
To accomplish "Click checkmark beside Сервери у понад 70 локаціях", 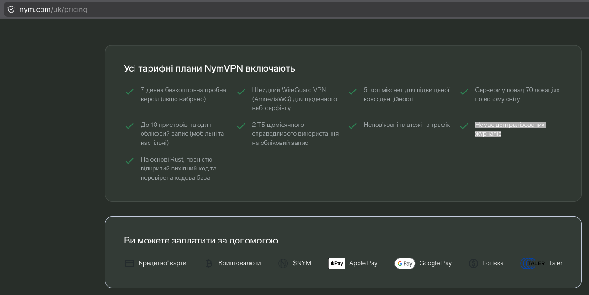I will coord(464,92).
